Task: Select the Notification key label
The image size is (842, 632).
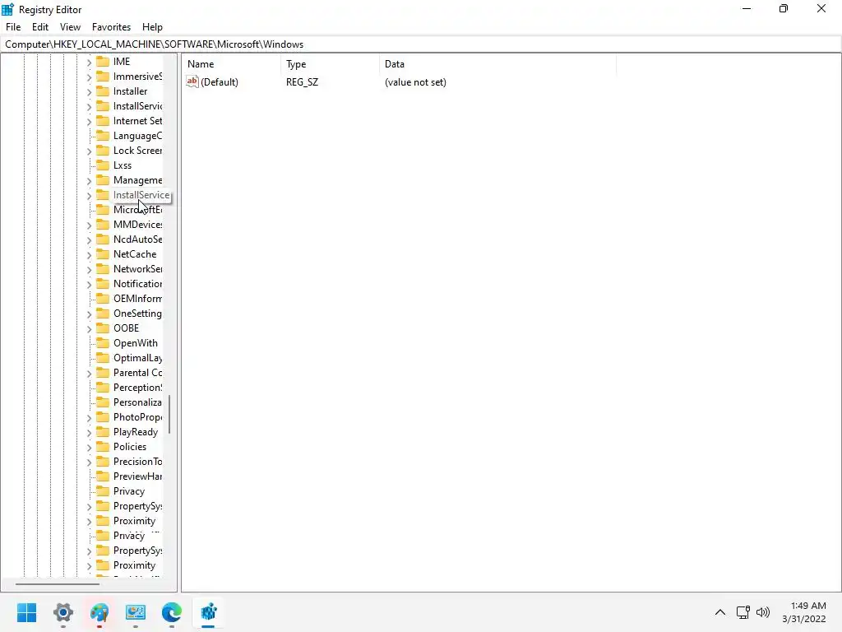Action: point(137,284)
